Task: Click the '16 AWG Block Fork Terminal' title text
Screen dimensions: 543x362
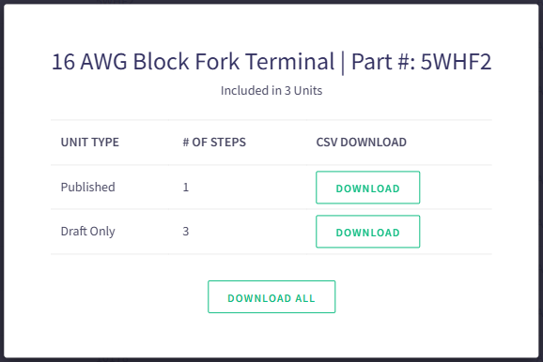Action: (x=193, y=62)
